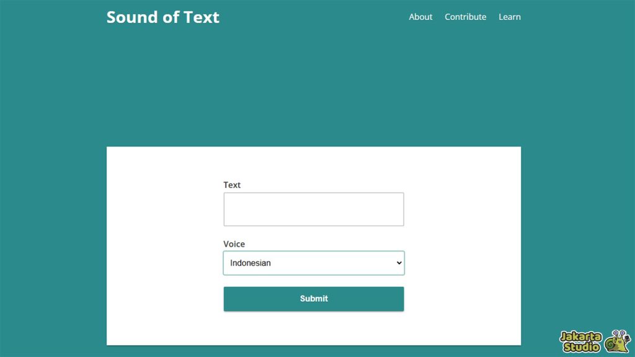Focus the empty Text input box
The image size is (635, 357).
pyautogui.click(x=313, y=209)
